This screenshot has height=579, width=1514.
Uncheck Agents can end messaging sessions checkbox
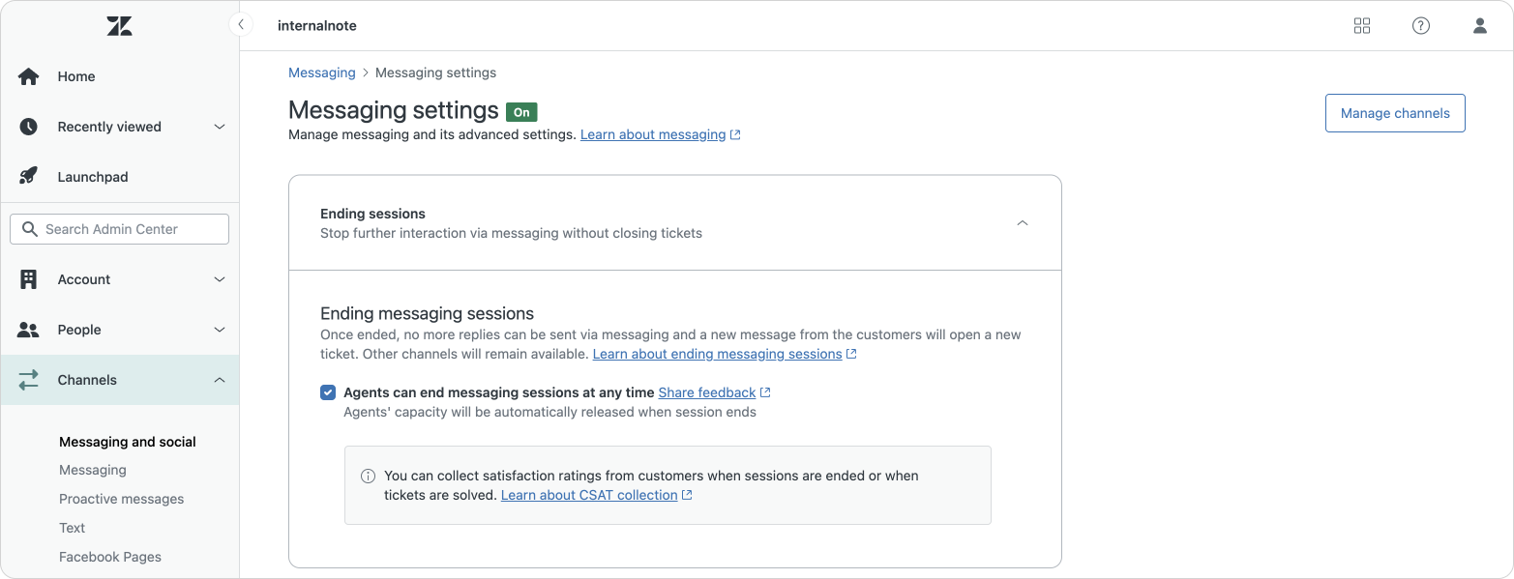coord(328,392)
